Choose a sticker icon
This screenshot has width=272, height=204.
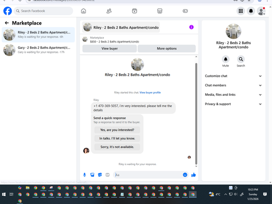(x=100, y=175)
